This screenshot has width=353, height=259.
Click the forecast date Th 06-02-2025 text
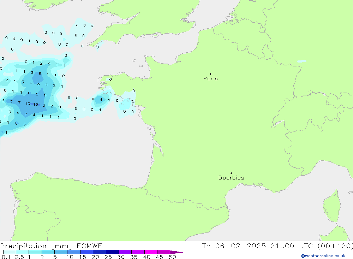pyautogui.click(x=234, y=246)
